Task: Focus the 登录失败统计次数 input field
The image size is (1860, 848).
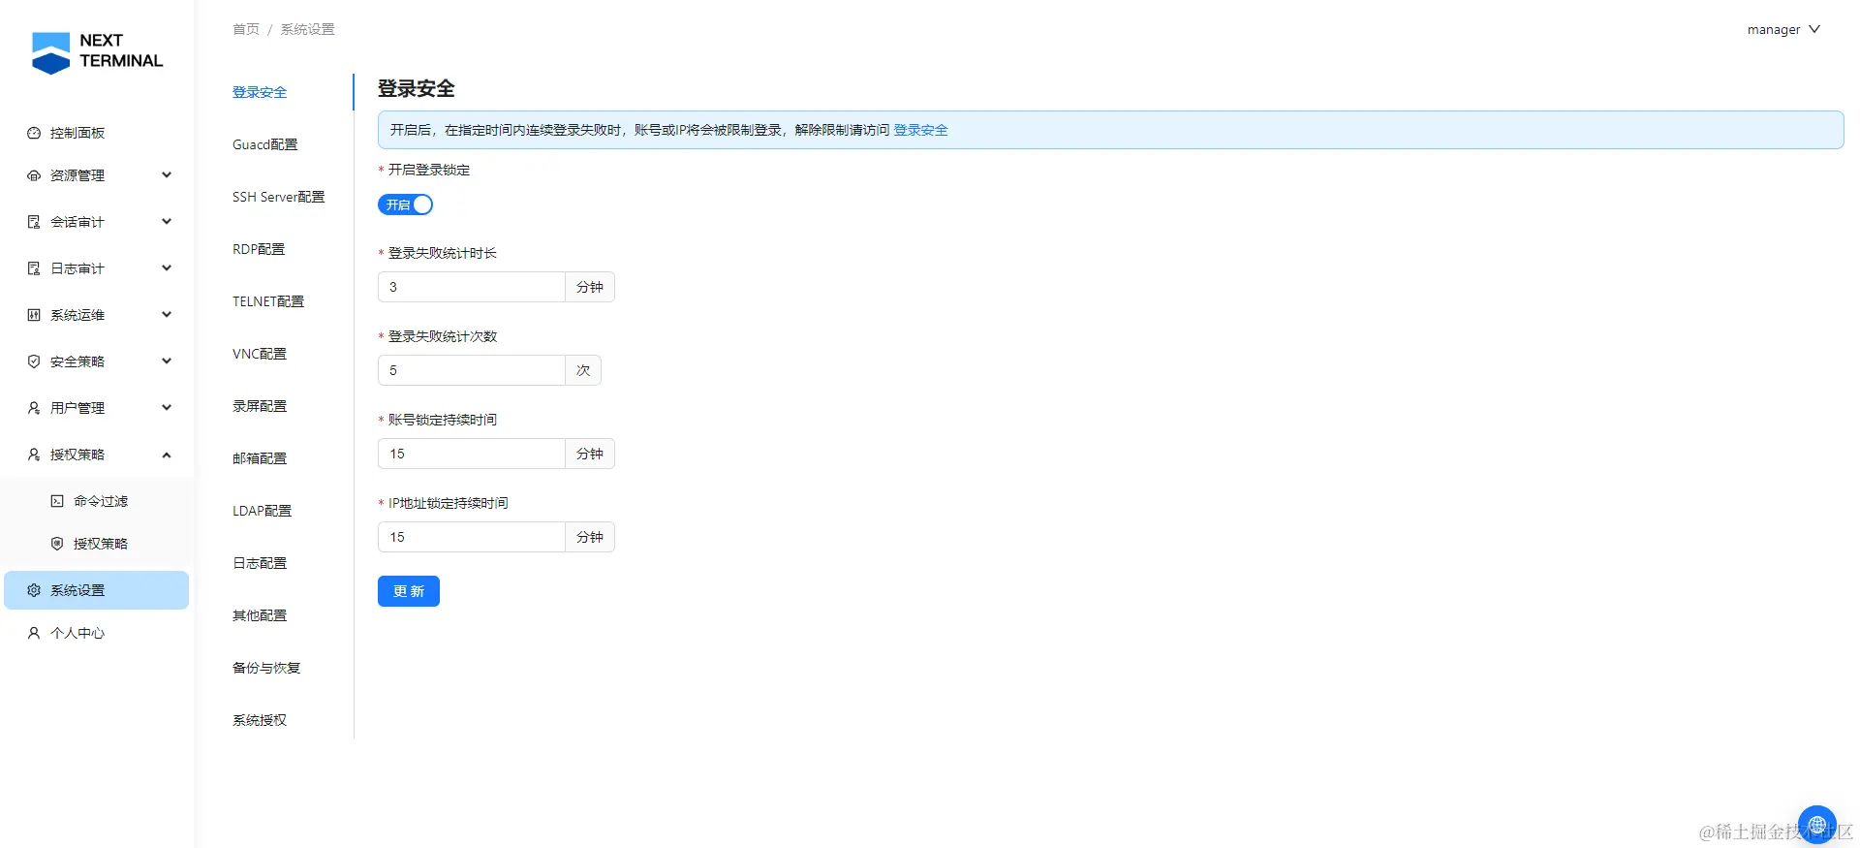Action: coord(472,370)
